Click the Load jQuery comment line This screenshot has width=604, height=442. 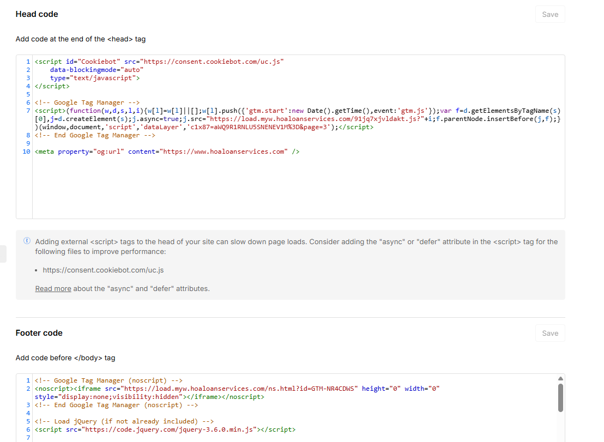(124, 422)
